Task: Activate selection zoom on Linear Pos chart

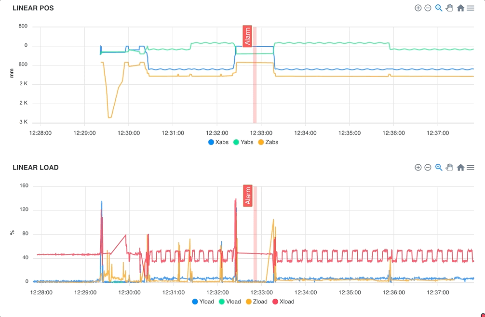Action: tap(439, 8)
